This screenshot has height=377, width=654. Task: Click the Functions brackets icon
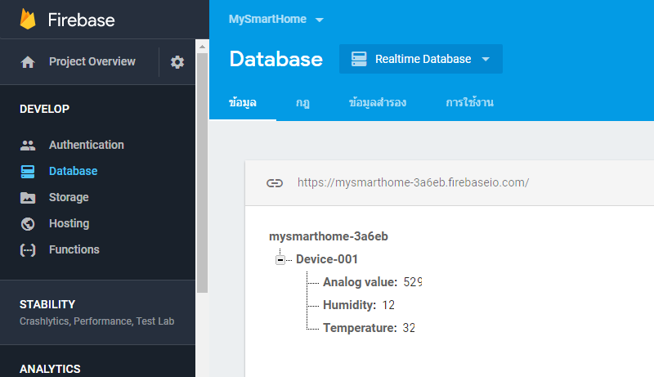[28, 249]
